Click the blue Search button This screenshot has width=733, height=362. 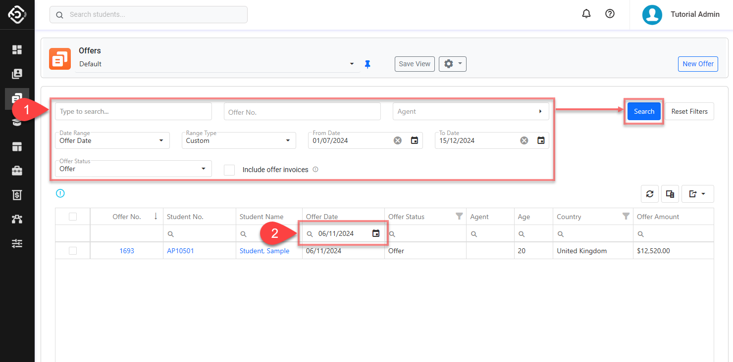click(x=644, y=111)
